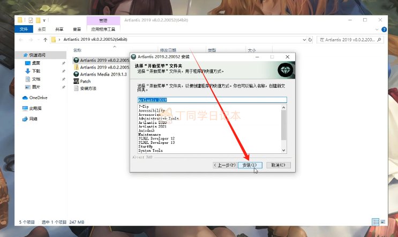Click the search magnifier icon

pyautogui.click(x=379, y=40)
